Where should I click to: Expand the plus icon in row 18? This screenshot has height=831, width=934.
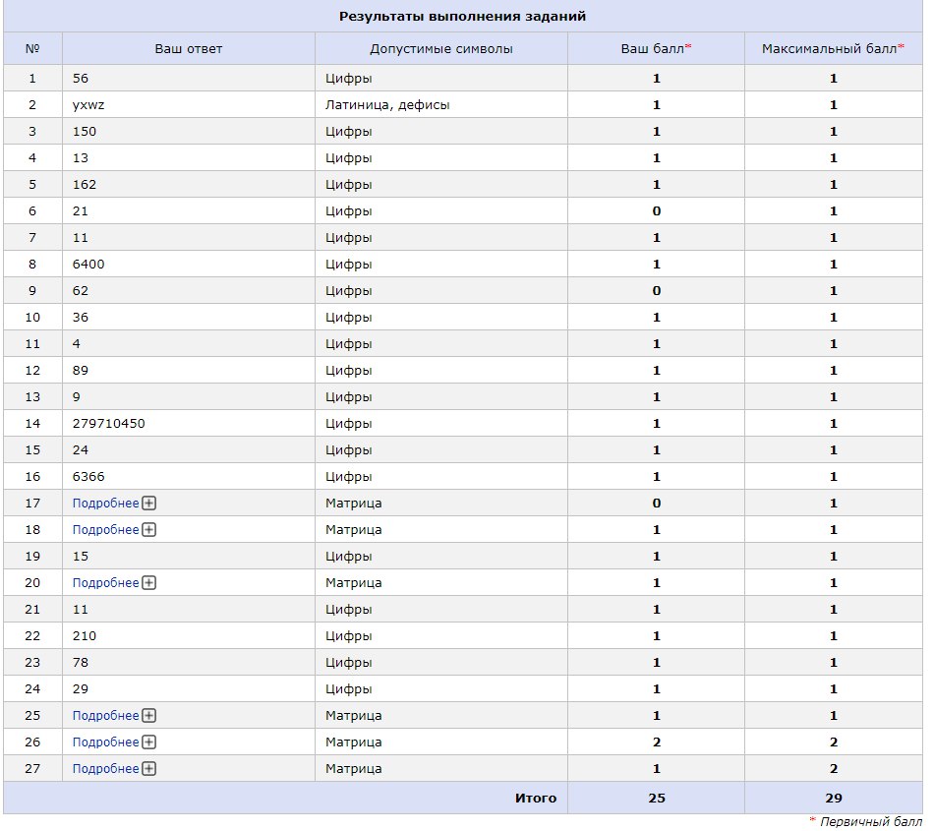(x=148, y=529)
